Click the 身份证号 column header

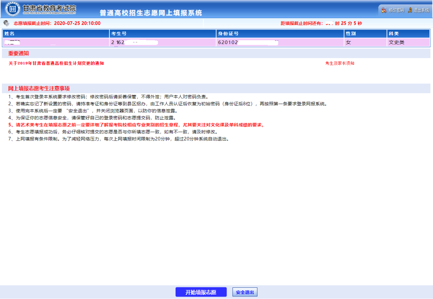228,34
